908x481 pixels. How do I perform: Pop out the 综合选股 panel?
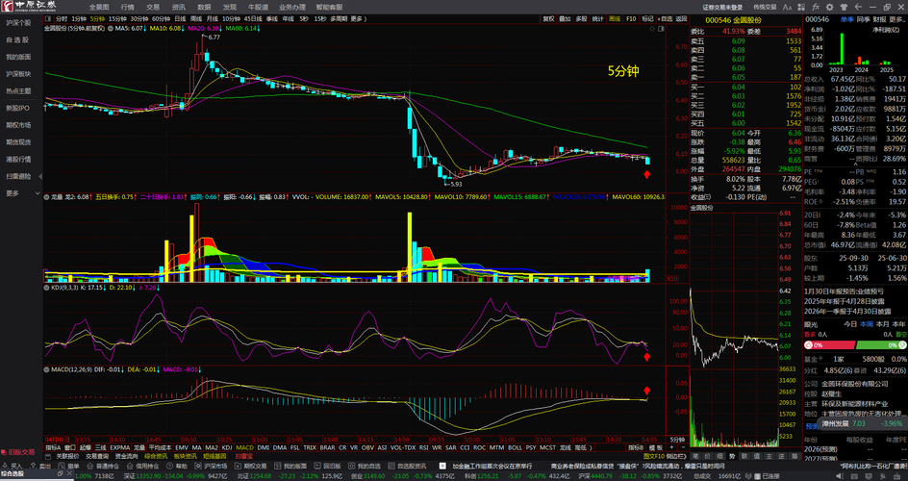tap(60, 473)
